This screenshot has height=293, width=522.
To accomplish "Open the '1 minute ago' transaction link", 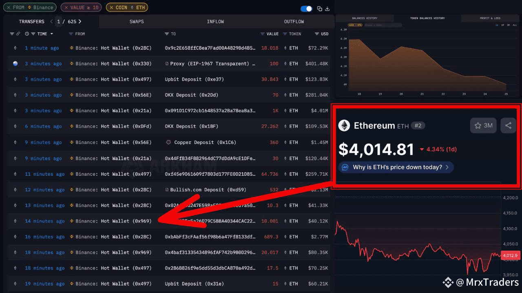I will coord(42,48).
